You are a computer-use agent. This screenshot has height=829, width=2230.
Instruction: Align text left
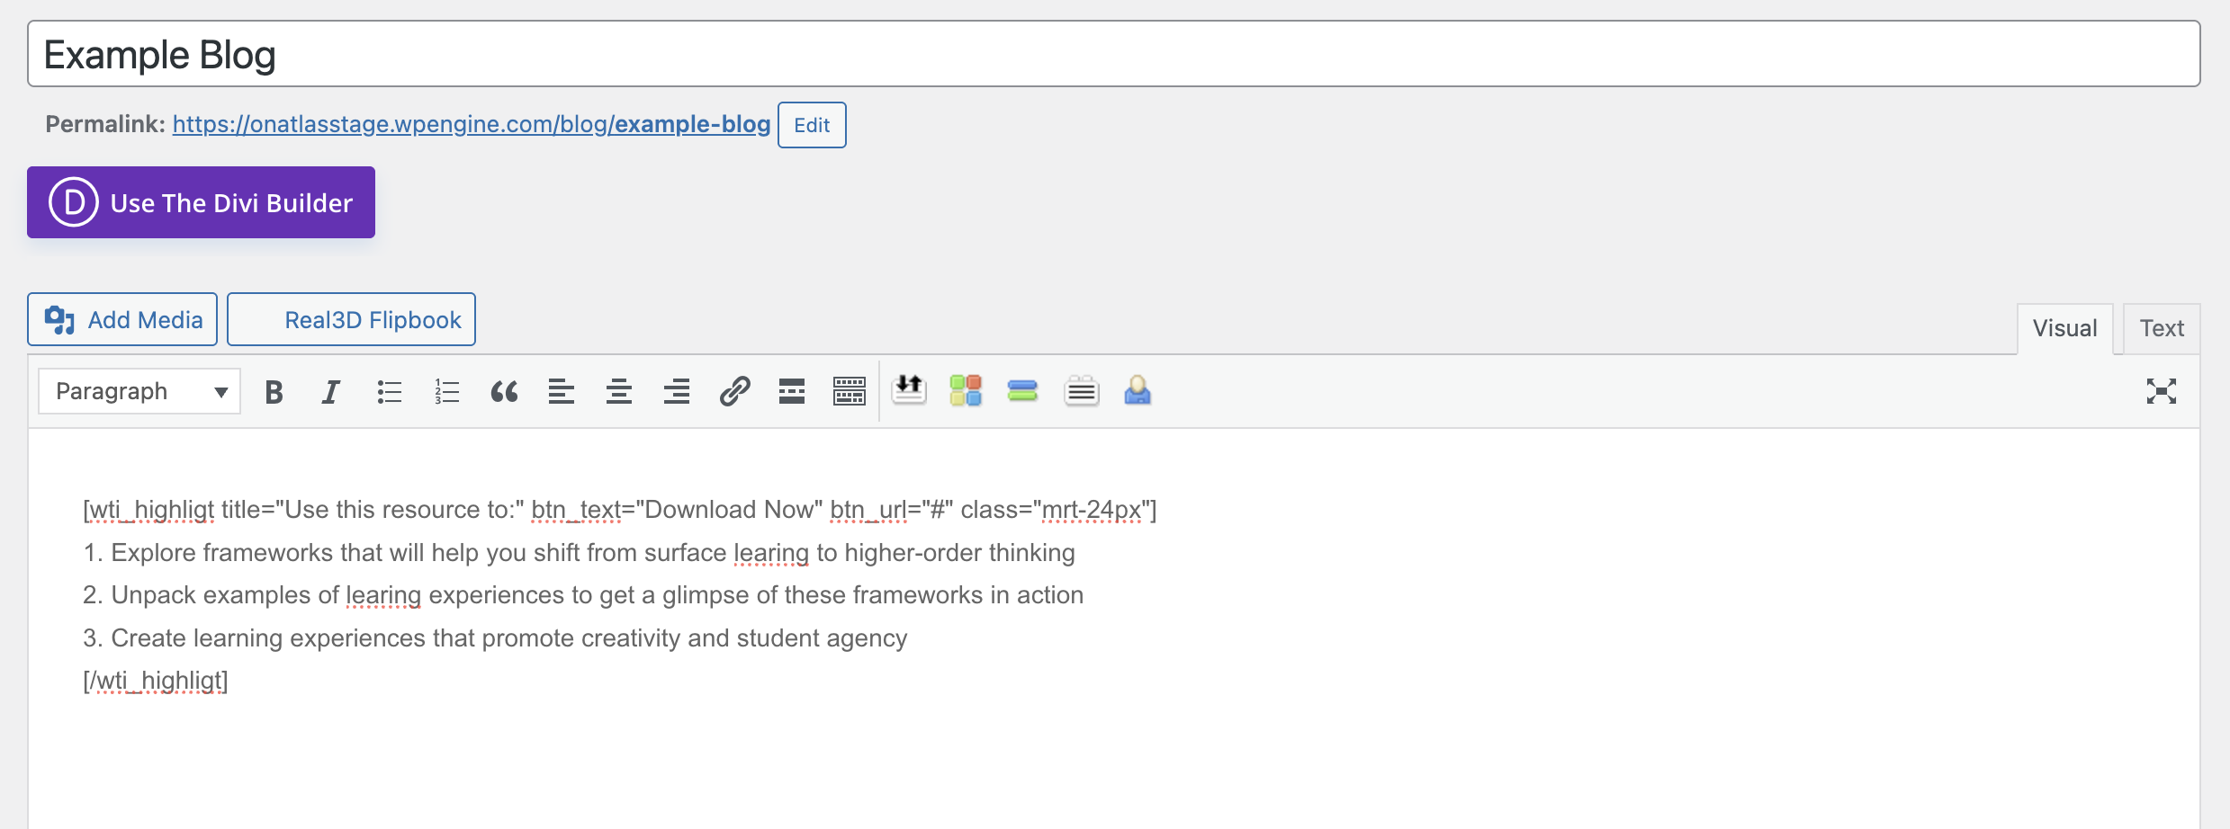562,392
